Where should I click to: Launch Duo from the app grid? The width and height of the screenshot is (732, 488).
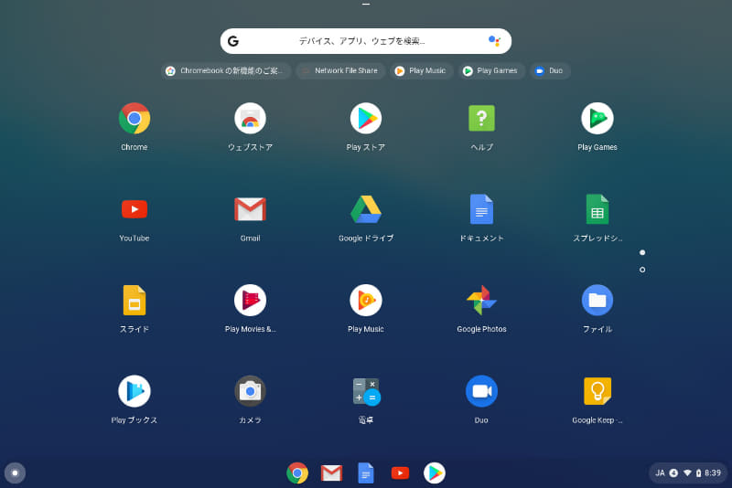click(x=482, y=391)
